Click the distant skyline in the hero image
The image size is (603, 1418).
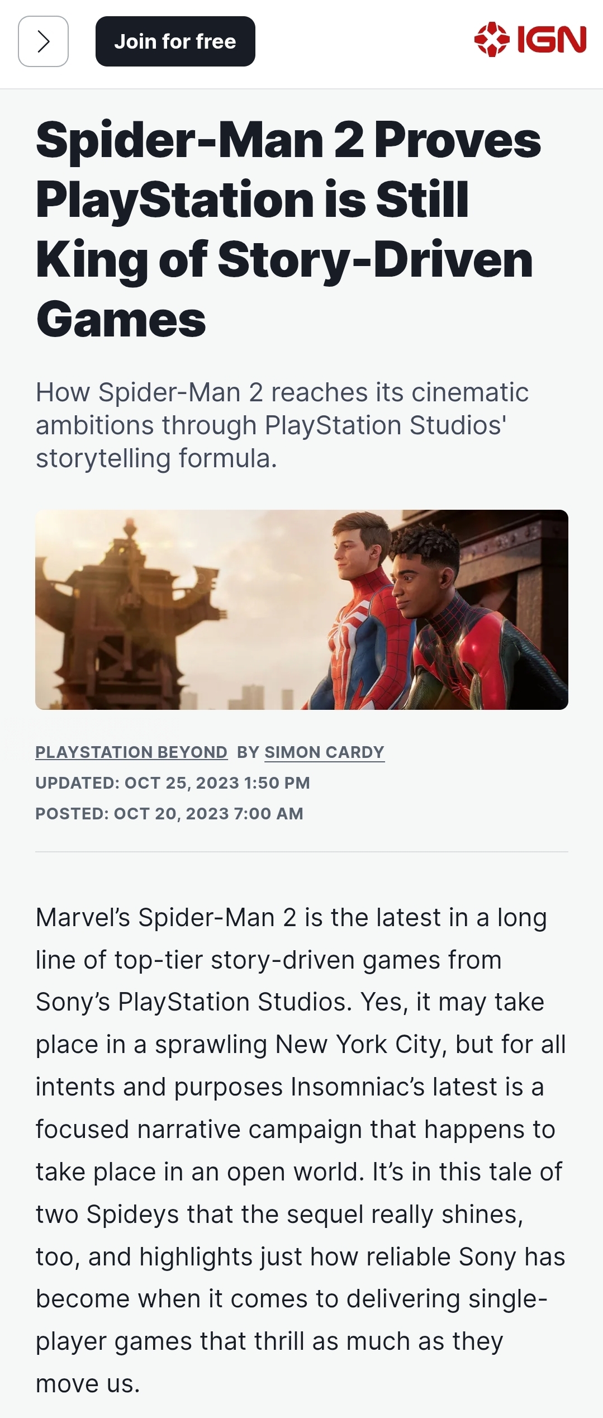pyautogui.click(x=251, y=696)
